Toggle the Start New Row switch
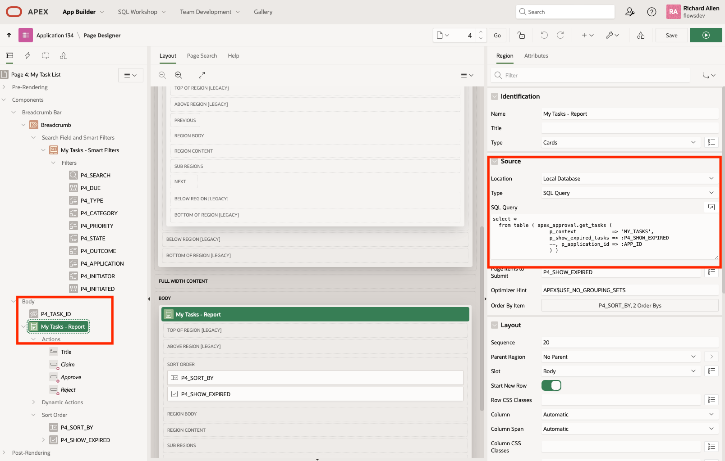This screenshot has width=725, height=461. (x=551, y=385)
